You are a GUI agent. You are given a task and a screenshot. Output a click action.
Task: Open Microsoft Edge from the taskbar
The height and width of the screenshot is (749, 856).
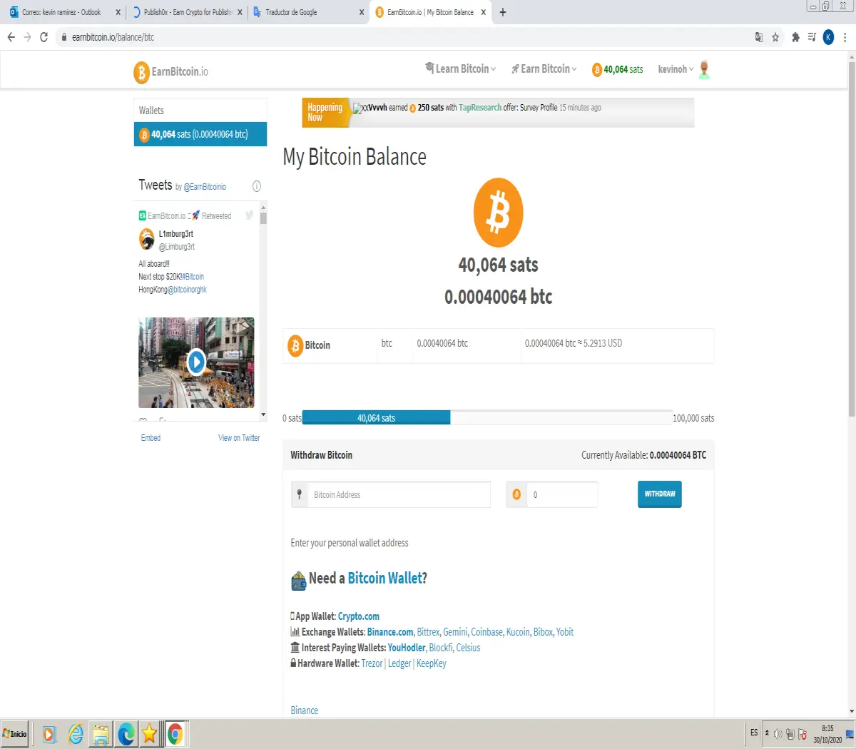(x=126, y=734)
